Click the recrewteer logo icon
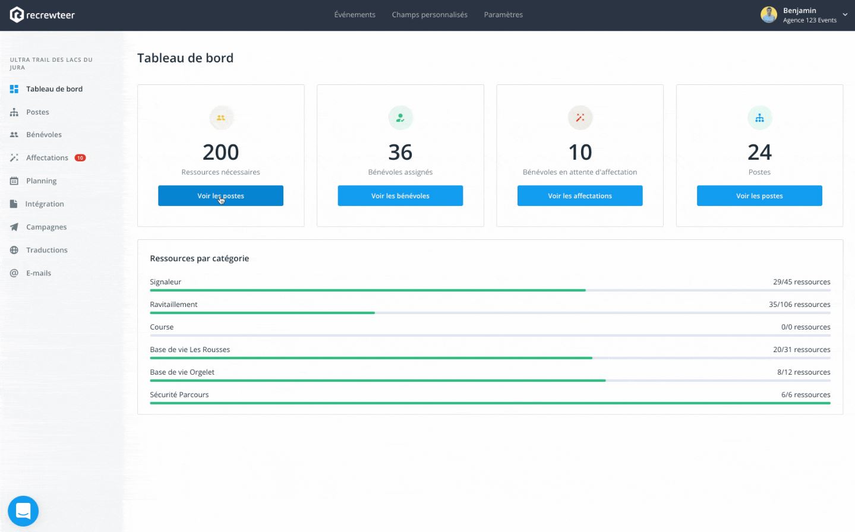Image resolution: width=855 pixels, height=532 pixels. click(17, 15)
